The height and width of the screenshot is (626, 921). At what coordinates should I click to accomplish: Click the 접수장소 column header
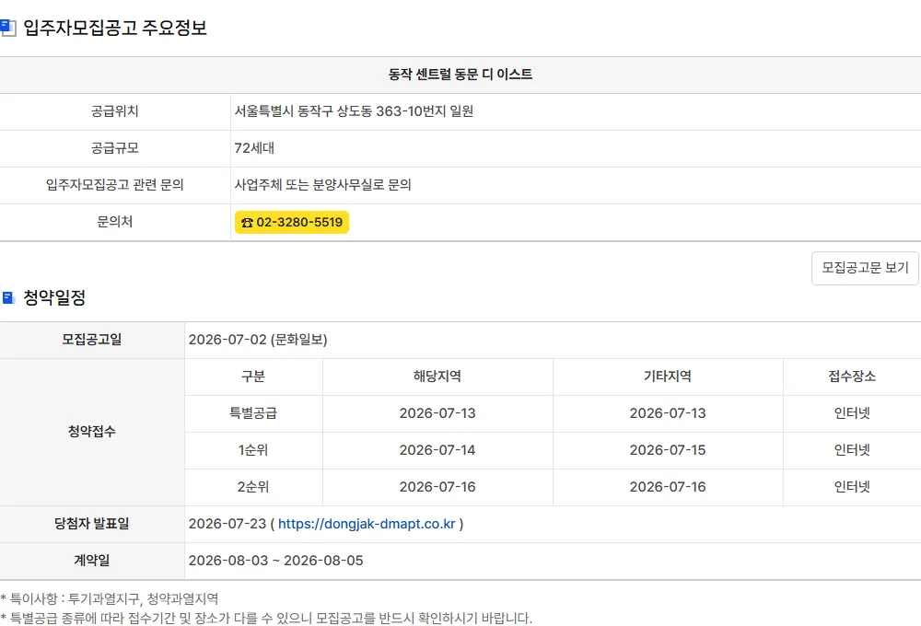point(852,377)
